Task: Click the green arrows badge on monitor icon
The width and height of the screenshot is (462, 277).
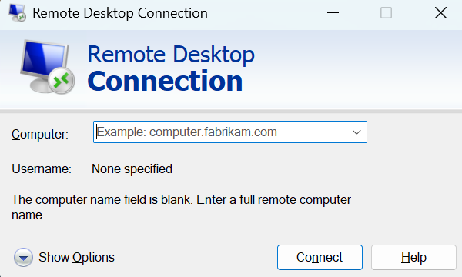Action: [x=62, y=81]
